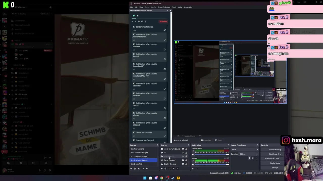Hide the Display Capture source
Screen dimensions: 323x181
(x=183, y=164)
